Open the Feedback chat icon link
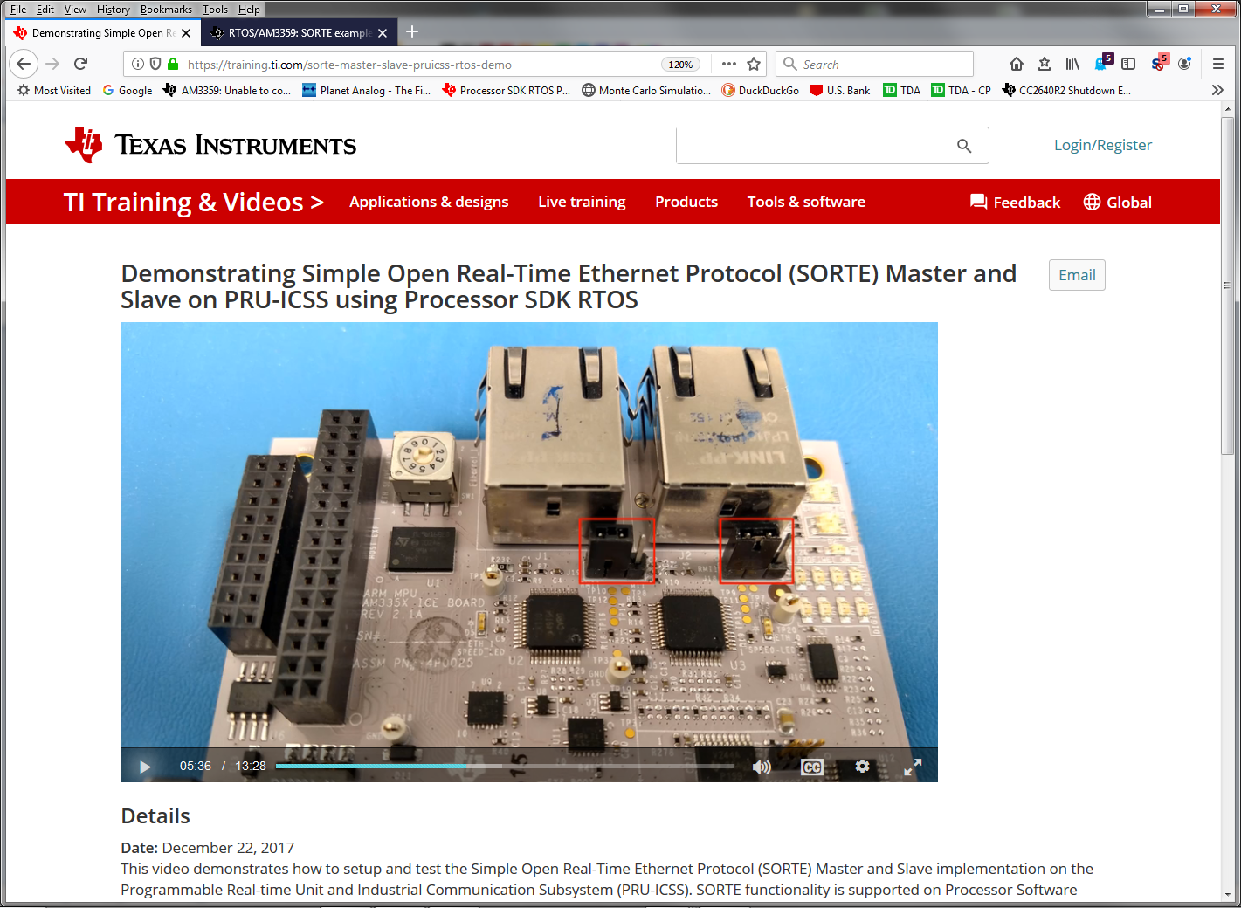 tap(1015, 202)
